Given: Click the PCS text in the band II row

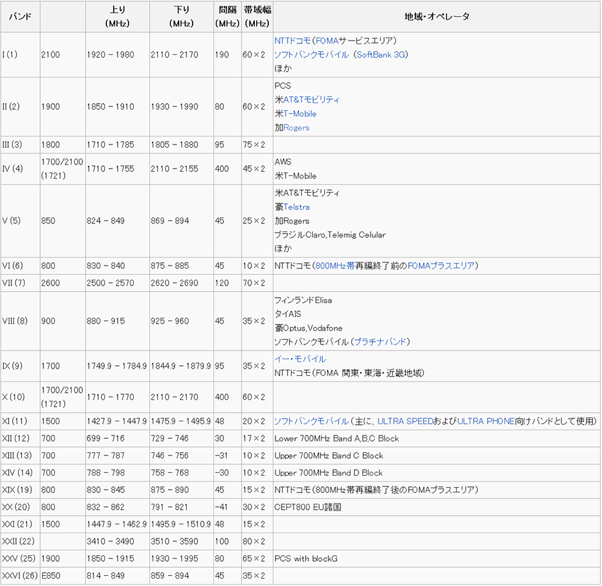Looking at the screenshot, I should coord(282,86).
